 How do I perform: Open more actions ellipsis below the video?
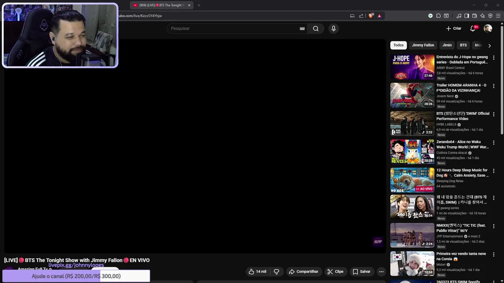pos(381,272)
